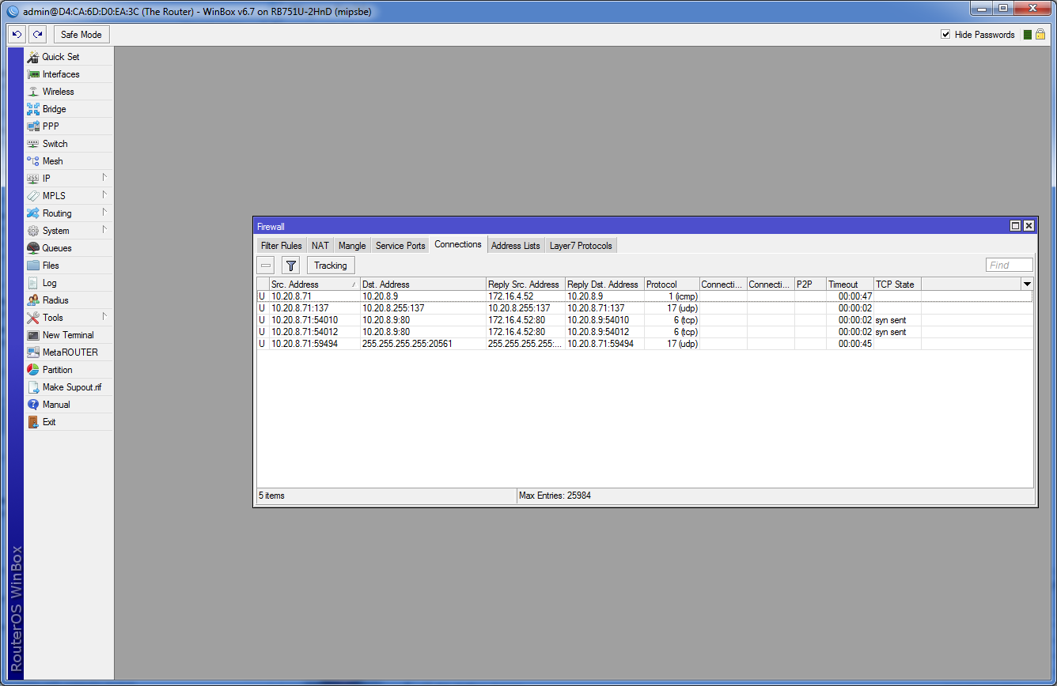Open the Quick Set panel

[59, 56]
